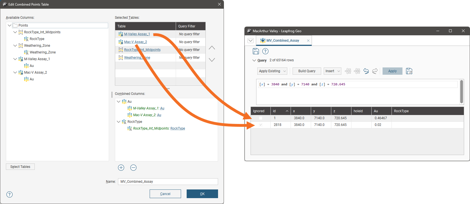Open help in Edit Combined Points dialog

point(10,194)
